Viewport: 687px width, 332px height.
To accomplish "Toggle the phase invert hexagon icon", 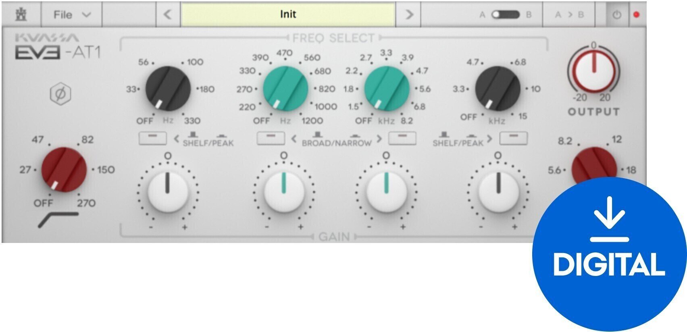I will (x=60, y=95).
